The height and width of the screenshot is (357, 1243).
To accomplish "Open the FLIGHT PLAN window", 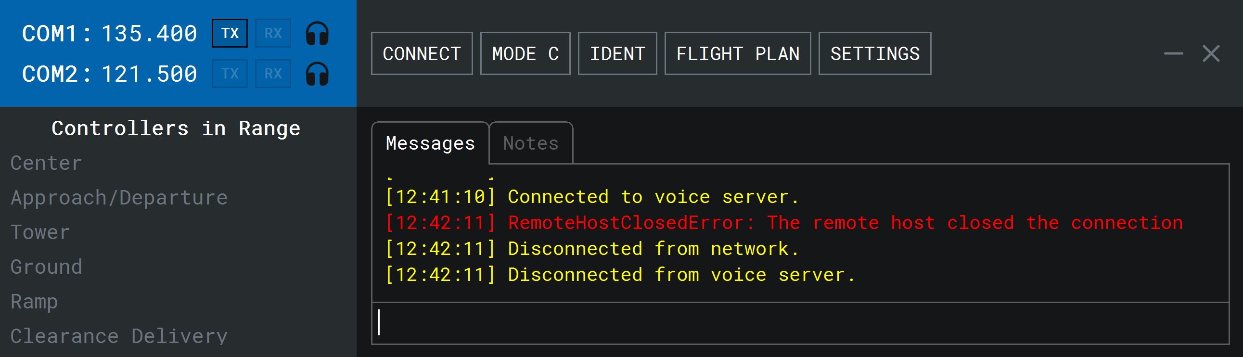I will [737, 53].
